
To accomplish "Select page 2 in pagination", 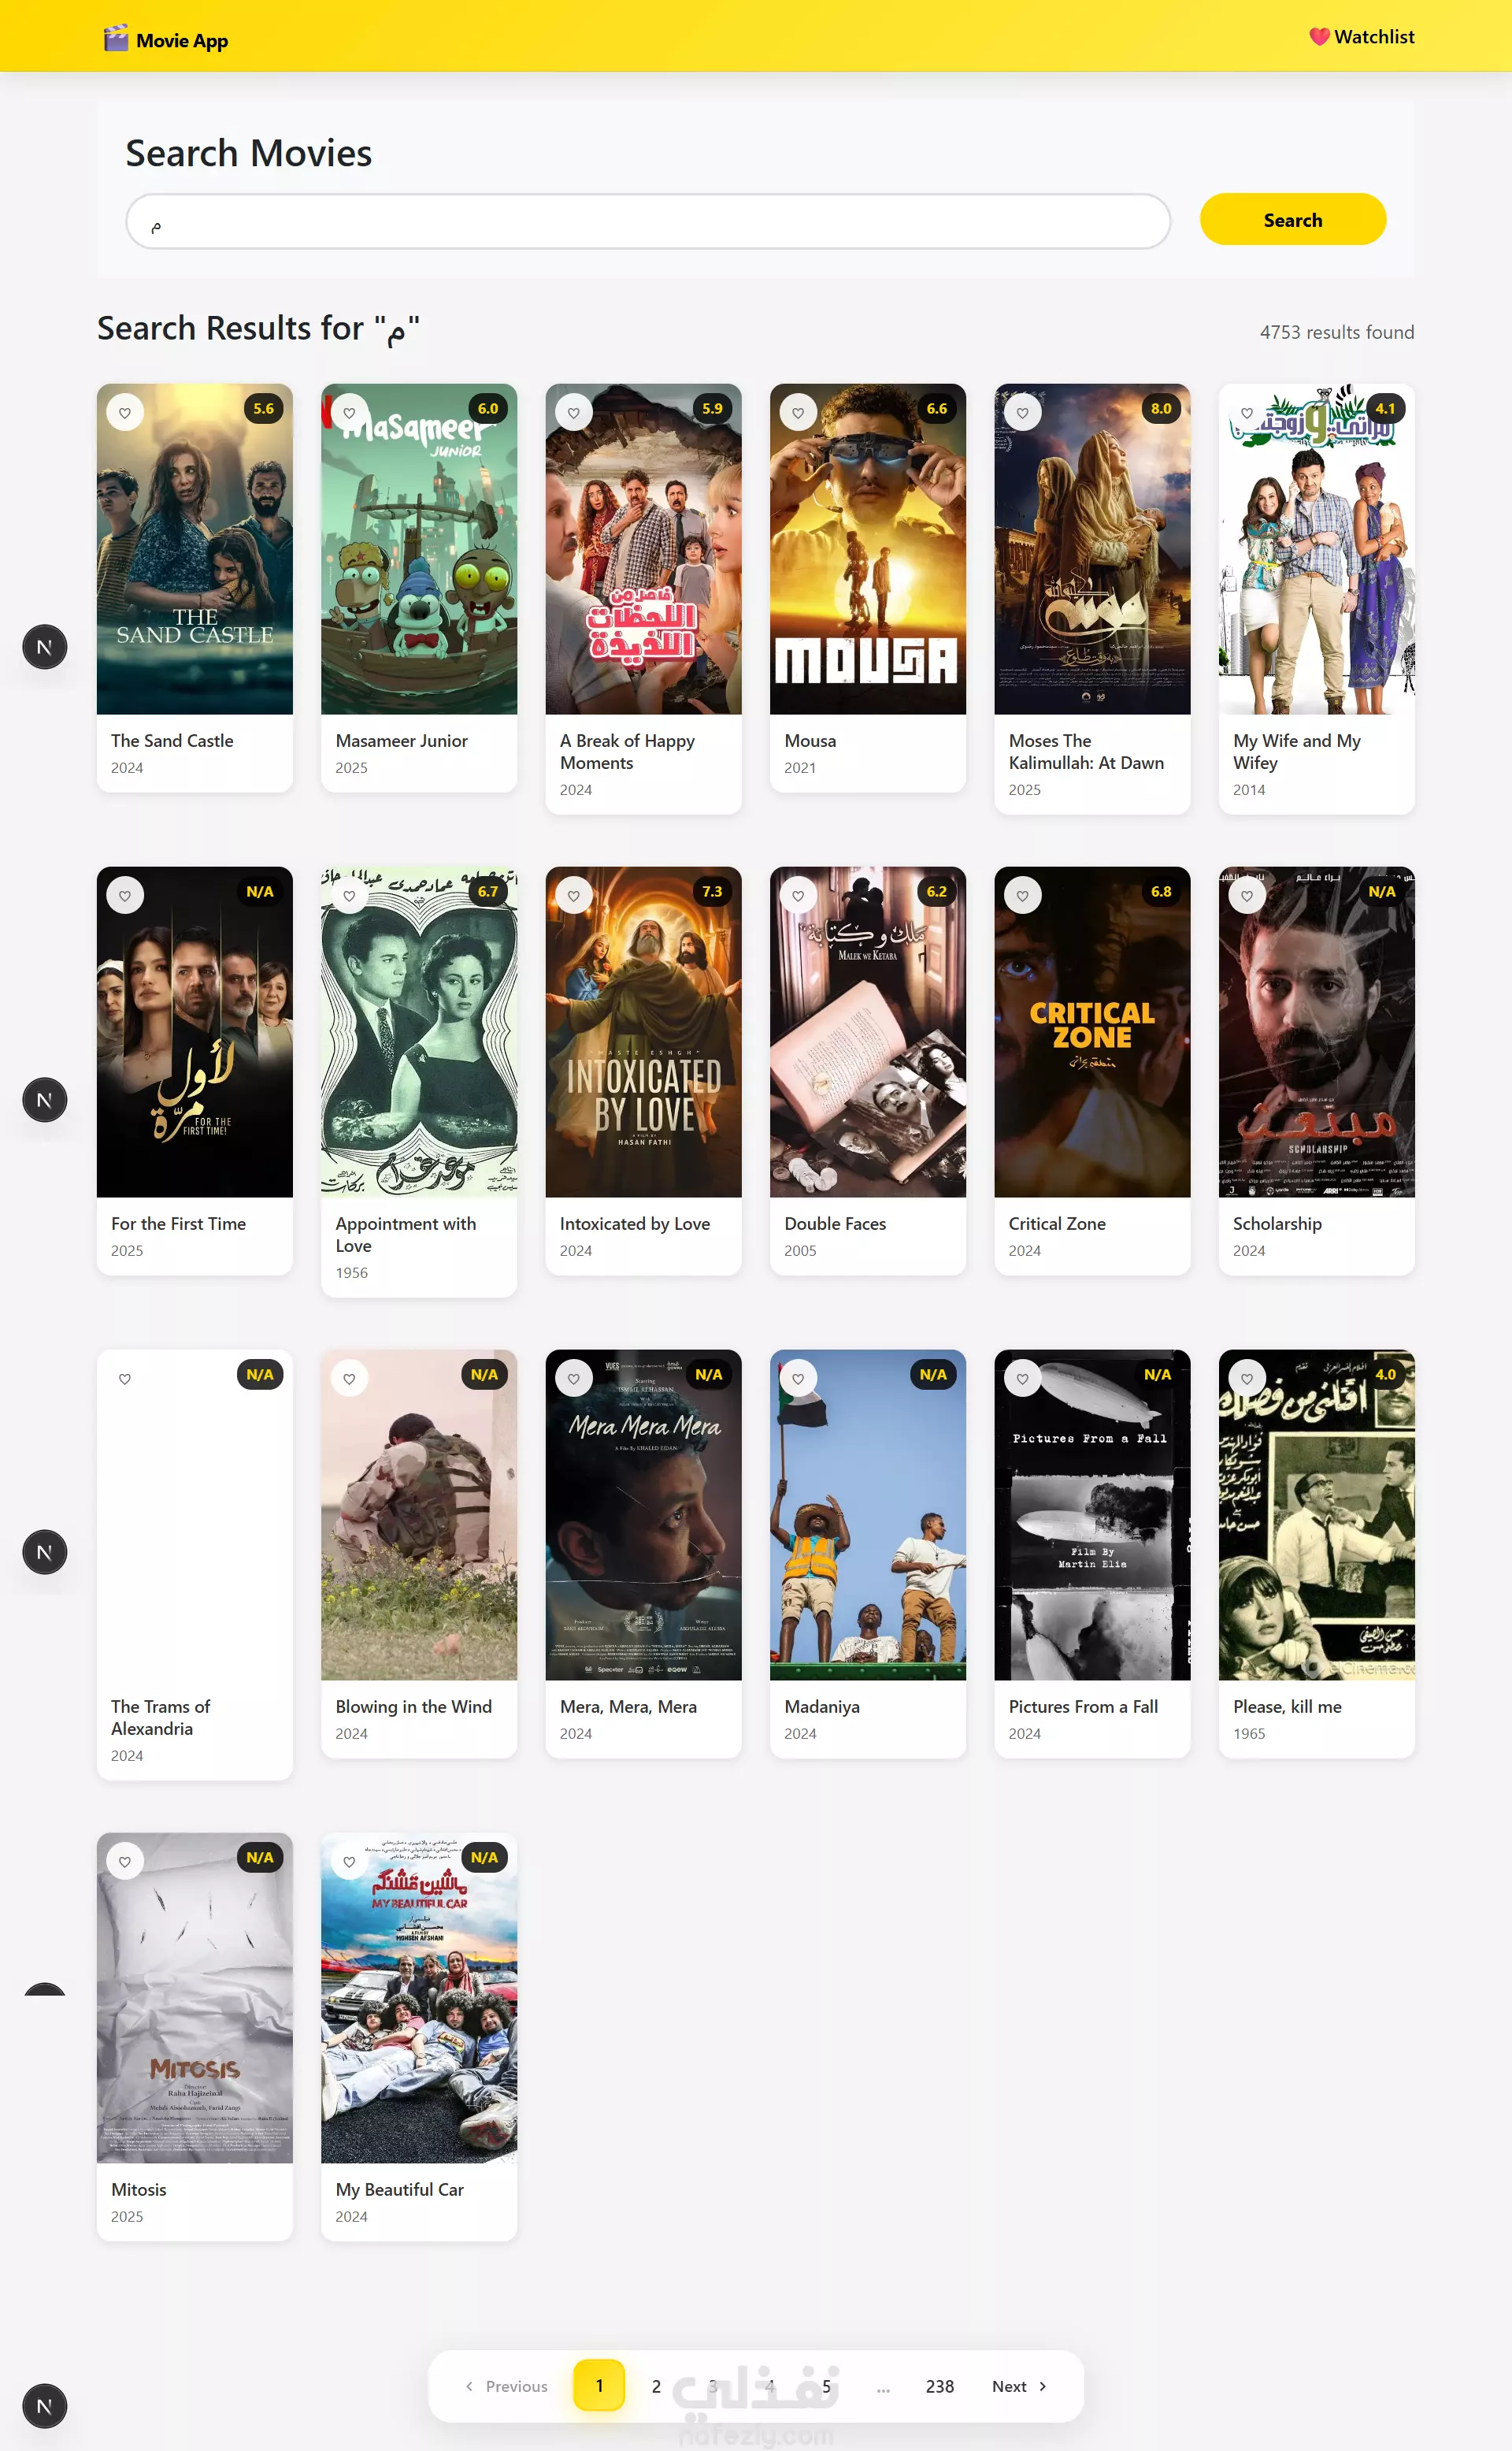I will [656, 2386].
